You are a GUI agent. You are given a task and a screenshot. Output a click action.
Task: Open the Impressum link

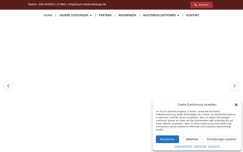click(214, 146)
